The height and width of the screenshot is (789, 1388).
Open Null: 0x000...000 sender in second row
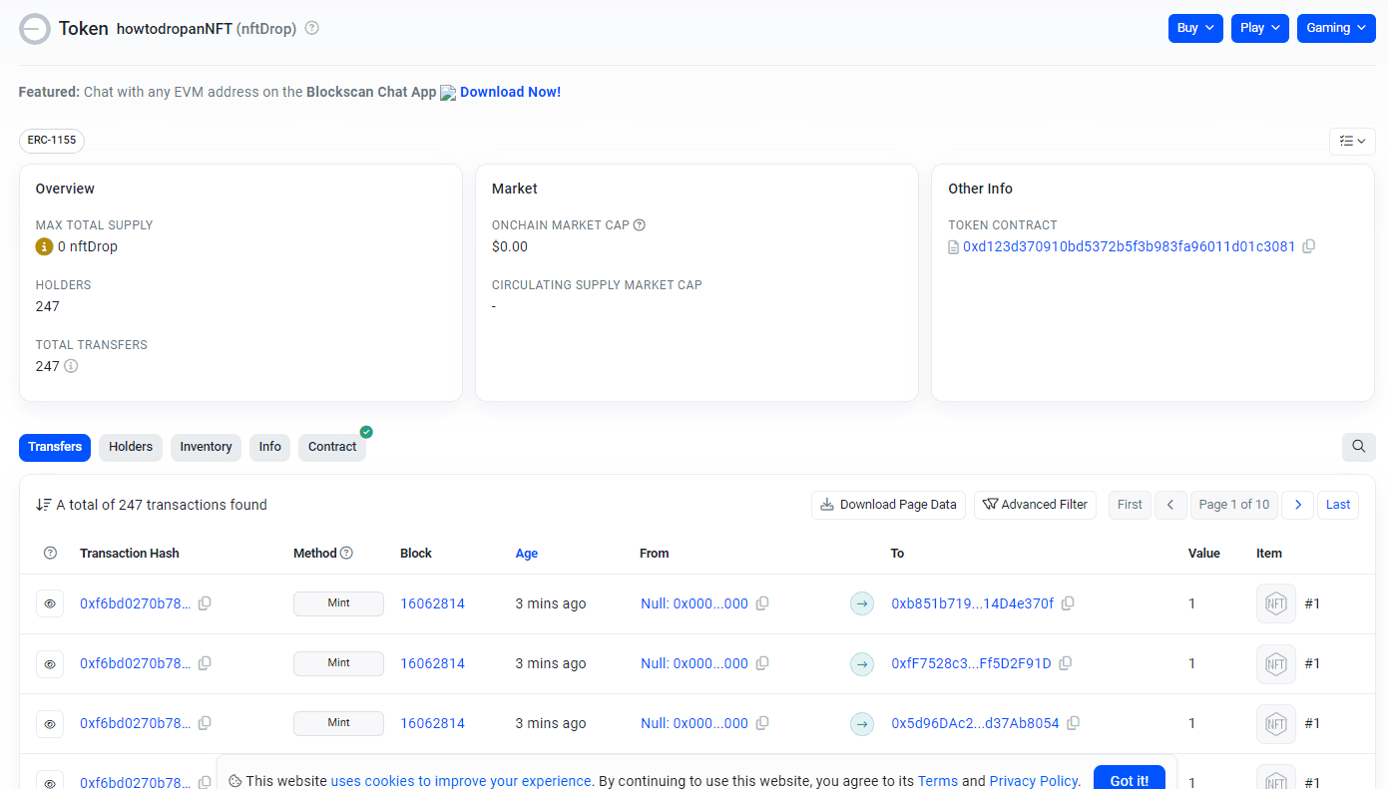694,663
